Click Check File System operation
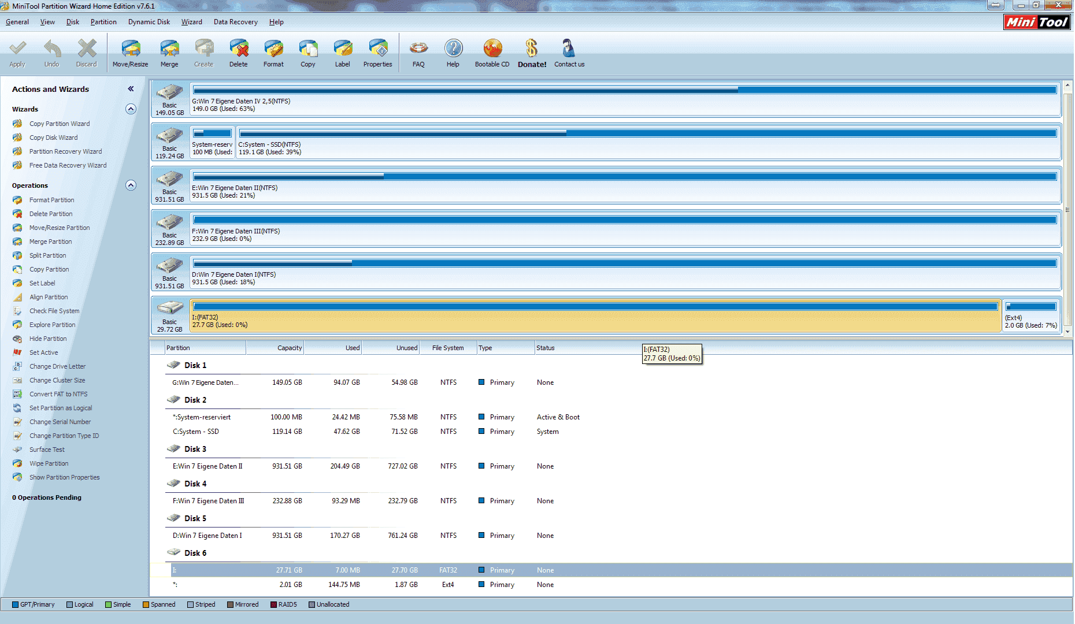This screenshot has height=624, width=1075. pyautogui.click(x=54, y=311)
